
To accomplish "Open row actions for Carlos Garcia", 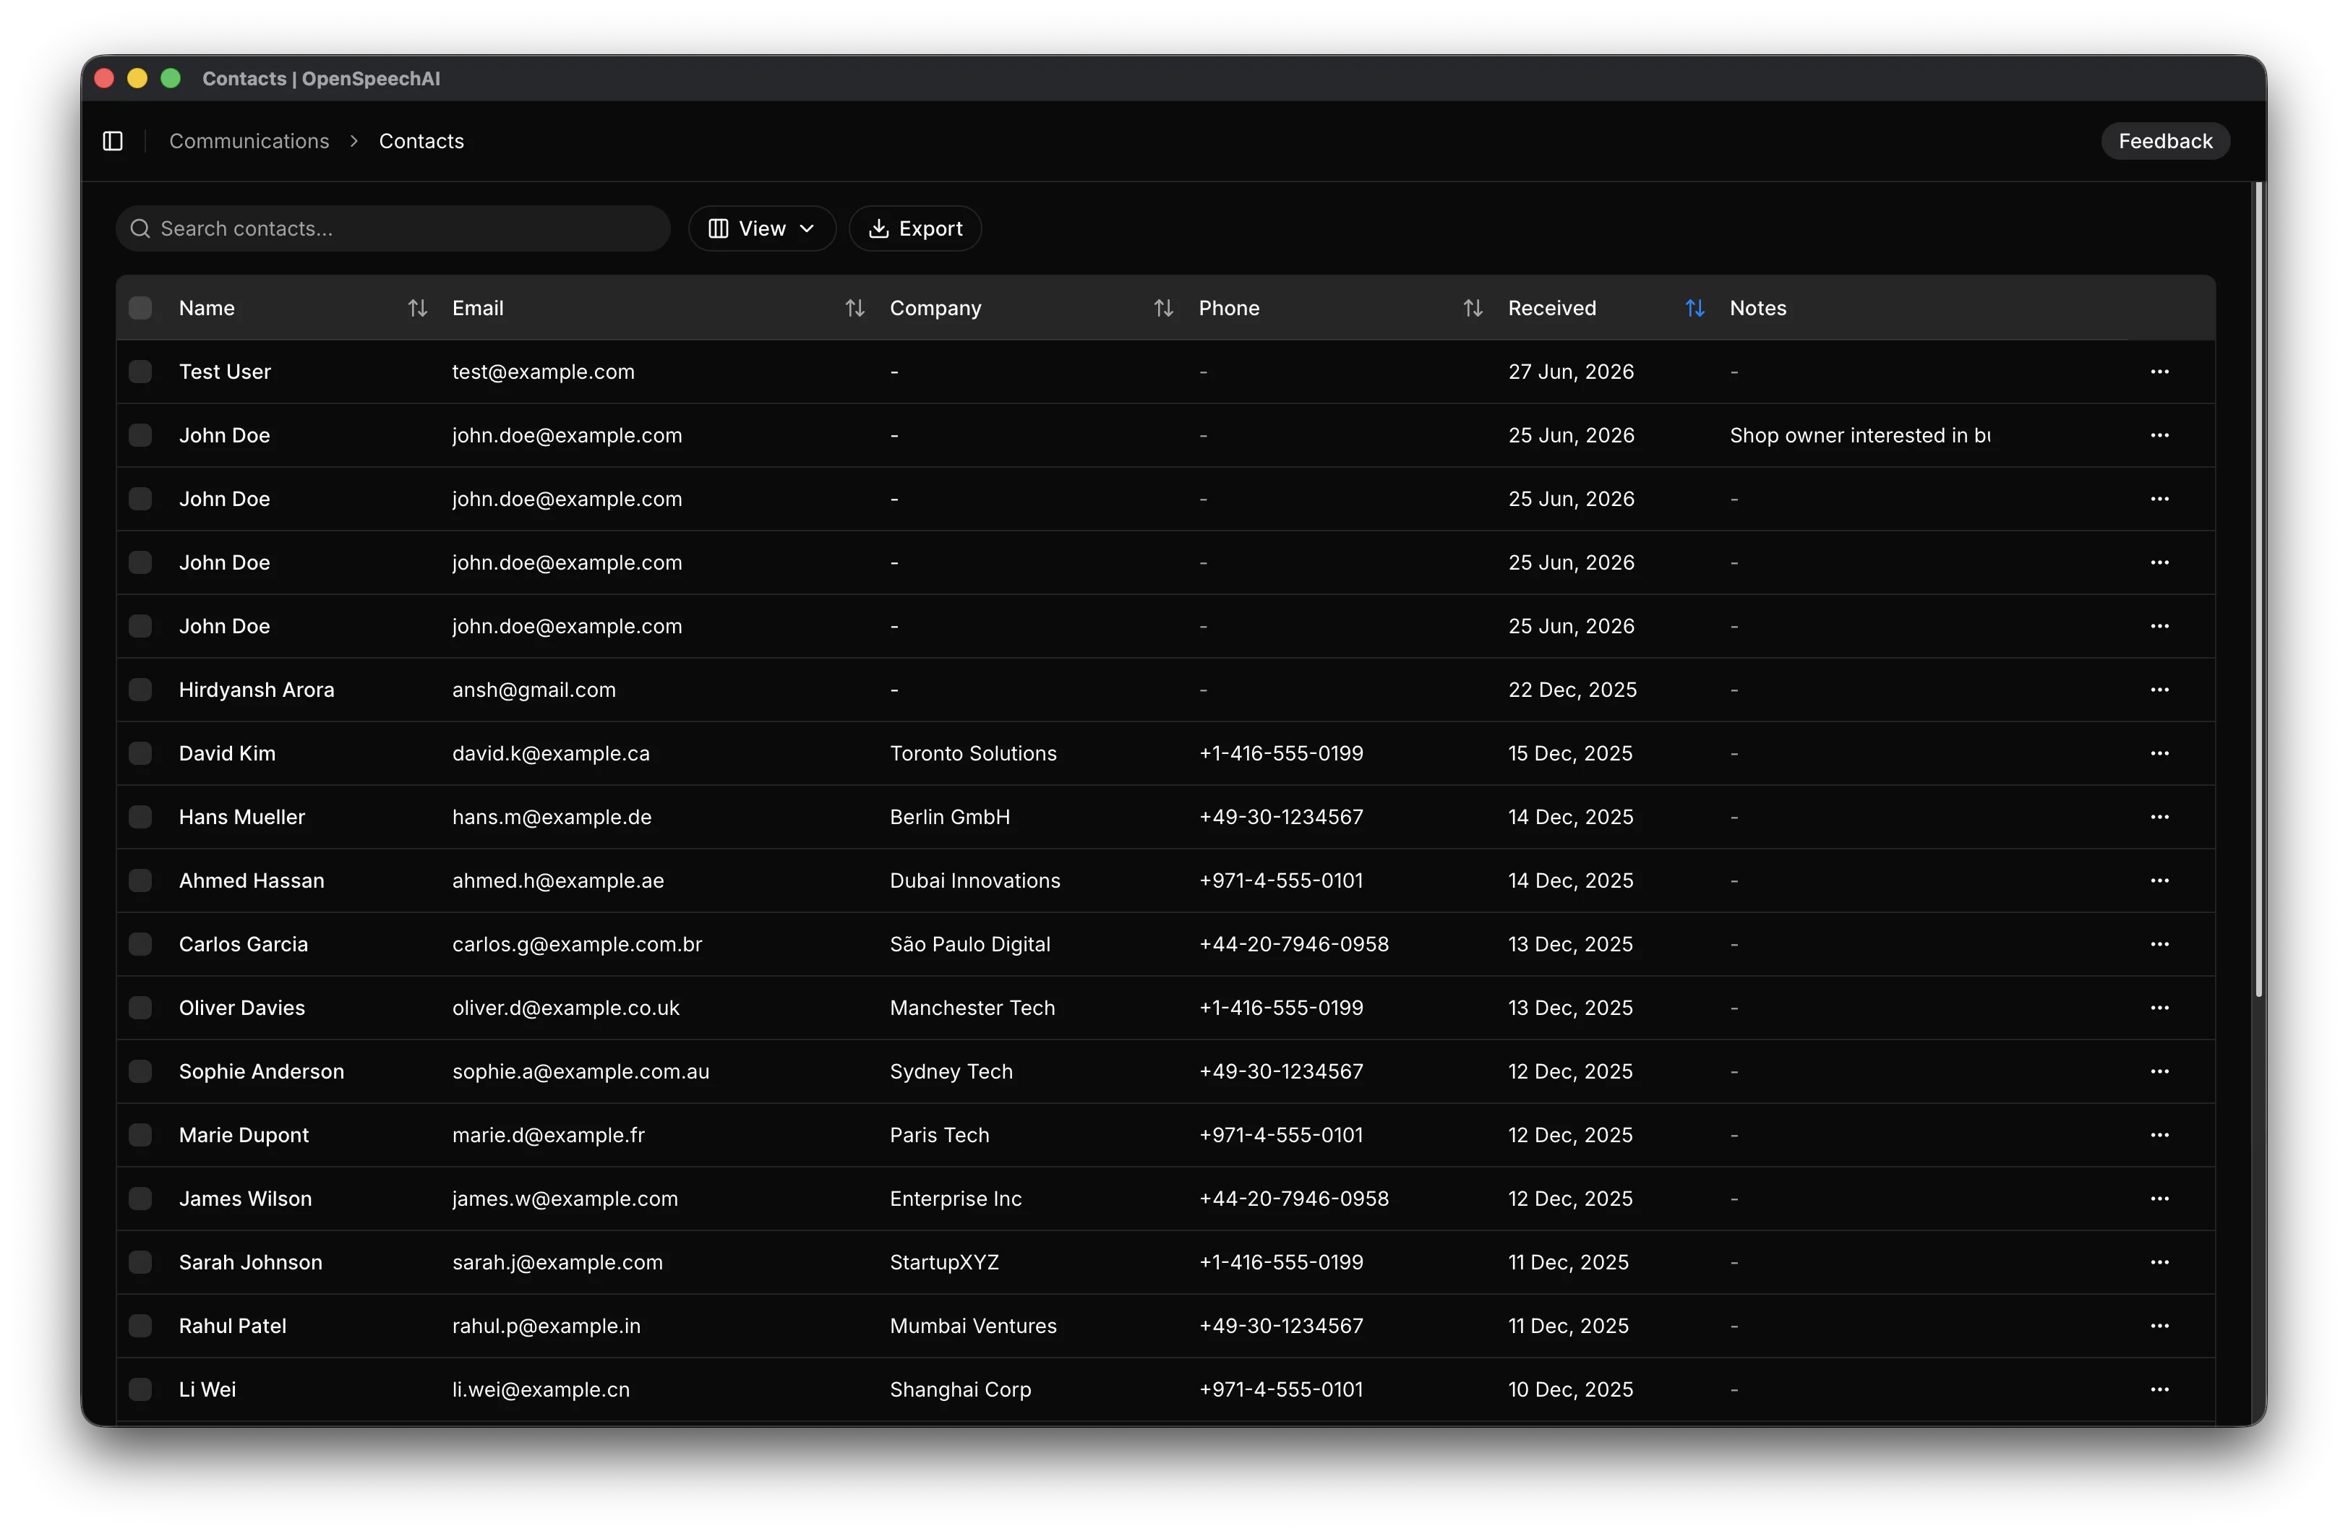I will [x=2159, y=944].
